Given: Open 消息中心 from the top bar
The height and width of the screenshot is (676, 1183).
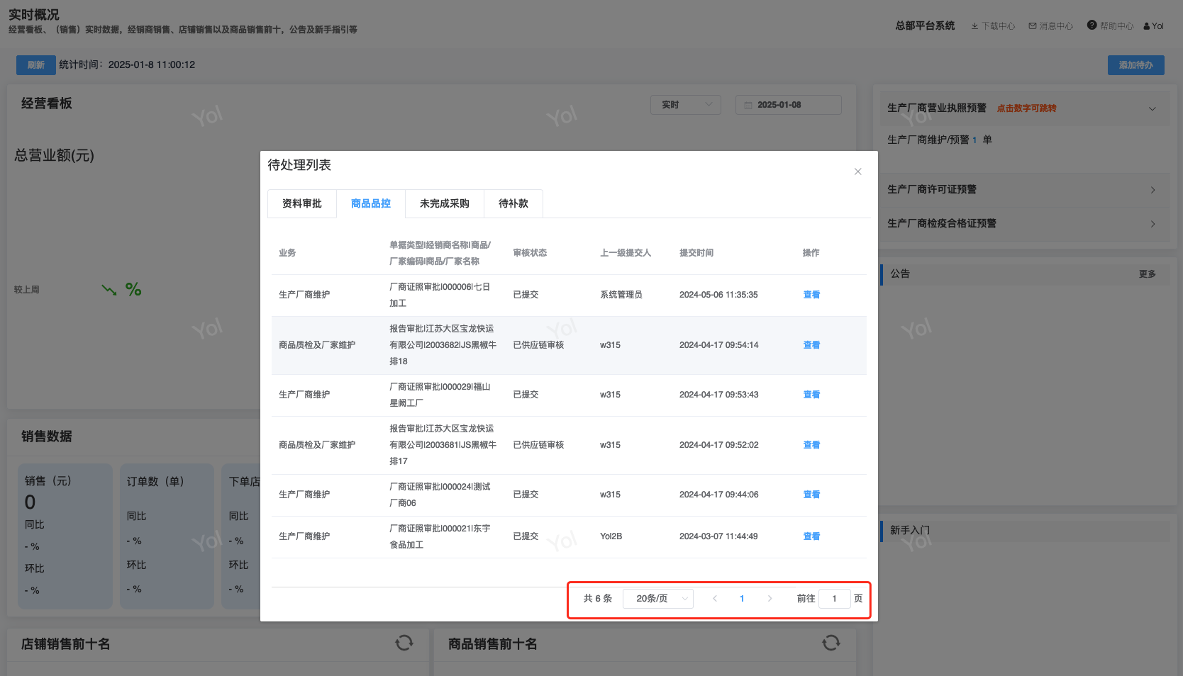Looking at the screenshot, I should [x=1051, y=26].
